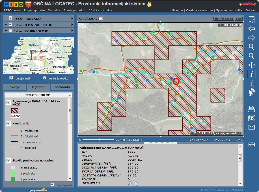Image resolution: width=259 pixels, height=192 pixels.
Task: Open the 'zaznamki' tab
Action: [62, 87]
